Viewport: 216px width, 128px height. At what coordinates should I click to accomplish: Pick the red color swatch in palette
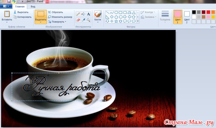pyautogui.click(x=208, y=12)
